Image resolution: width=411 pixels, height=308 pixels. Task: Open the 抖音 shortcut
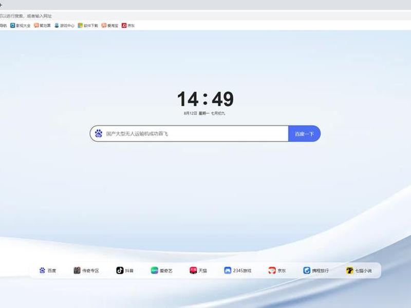125,271
